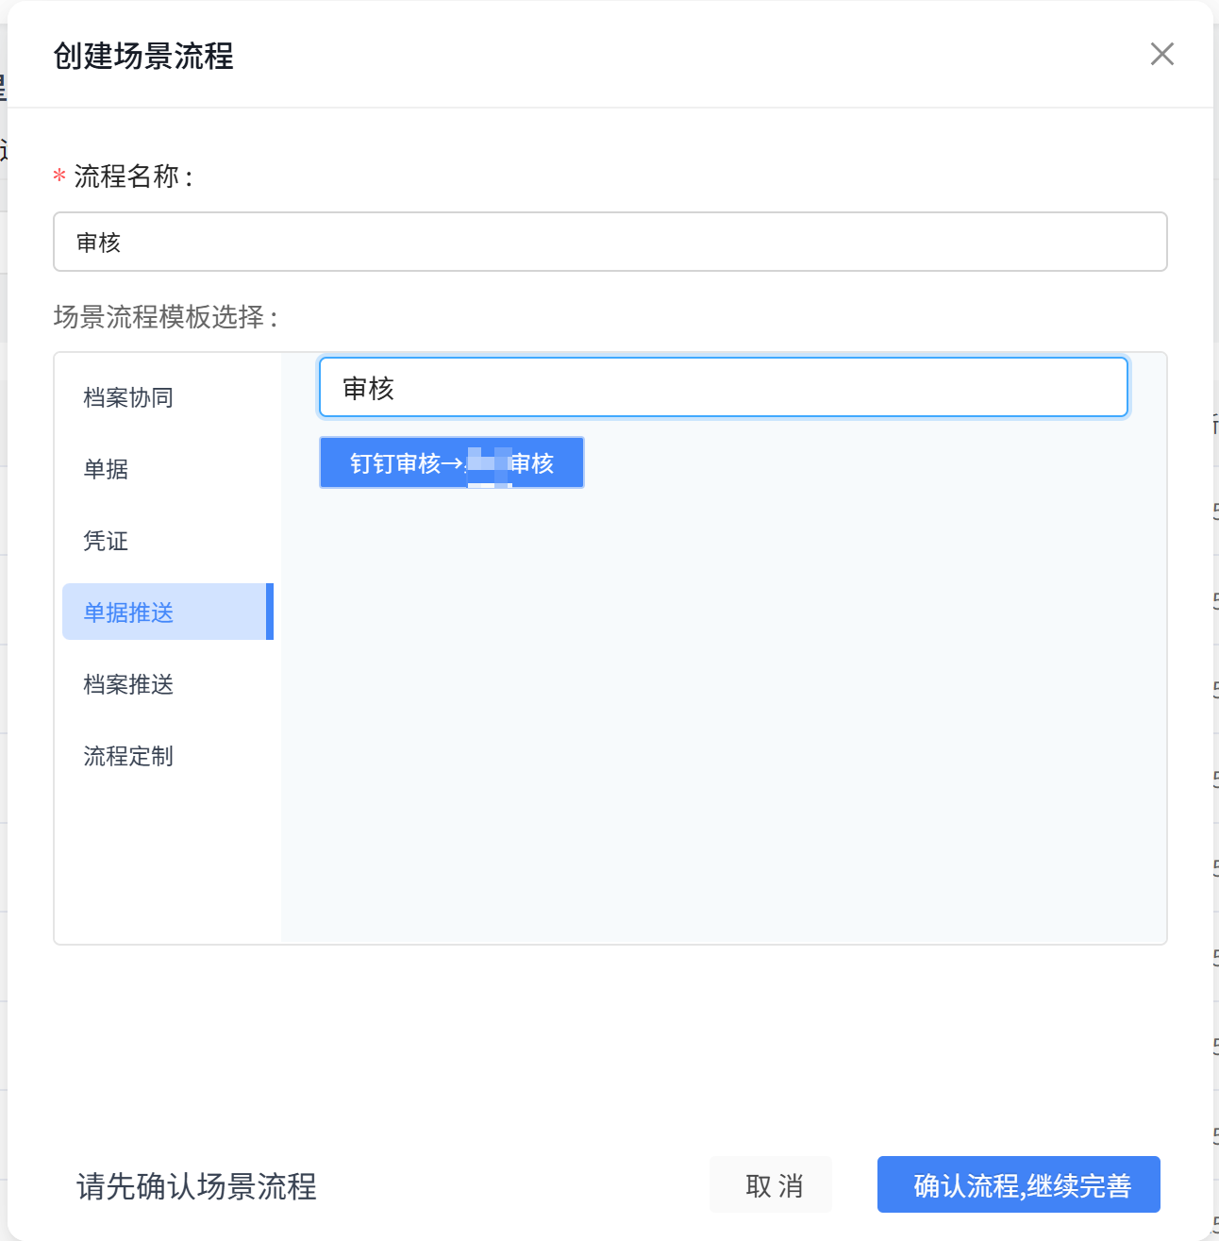This screenshot has width=1219, height=1241.
Task: Select the 凭证 category
Action: (106, 541)
